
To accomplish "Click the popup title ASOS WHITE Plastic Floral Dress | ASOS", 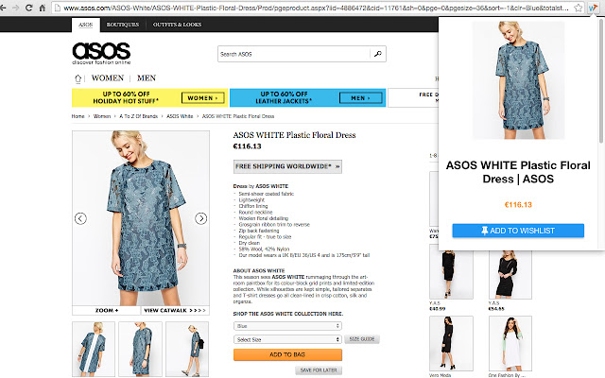I will [x=518, y=172].
